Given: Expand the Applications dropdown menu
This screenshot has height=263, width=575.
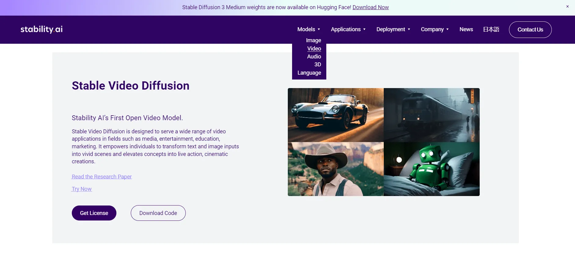Looking at the screenshot, I should [348, 29].
